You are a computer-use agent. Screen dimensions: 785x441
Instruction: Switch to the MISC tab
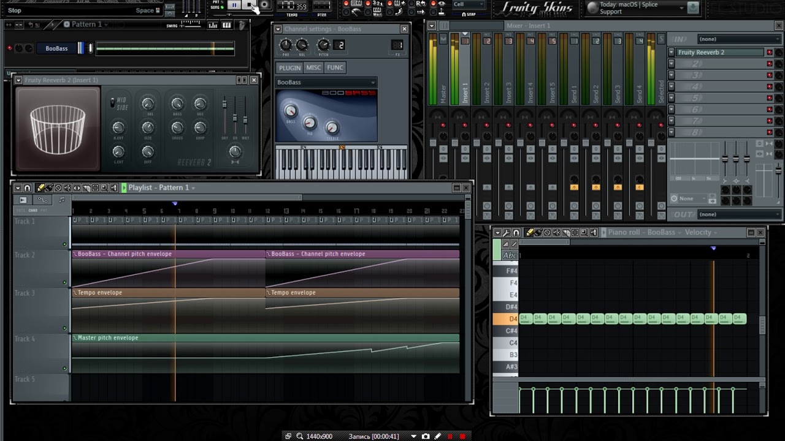(313, 67)
